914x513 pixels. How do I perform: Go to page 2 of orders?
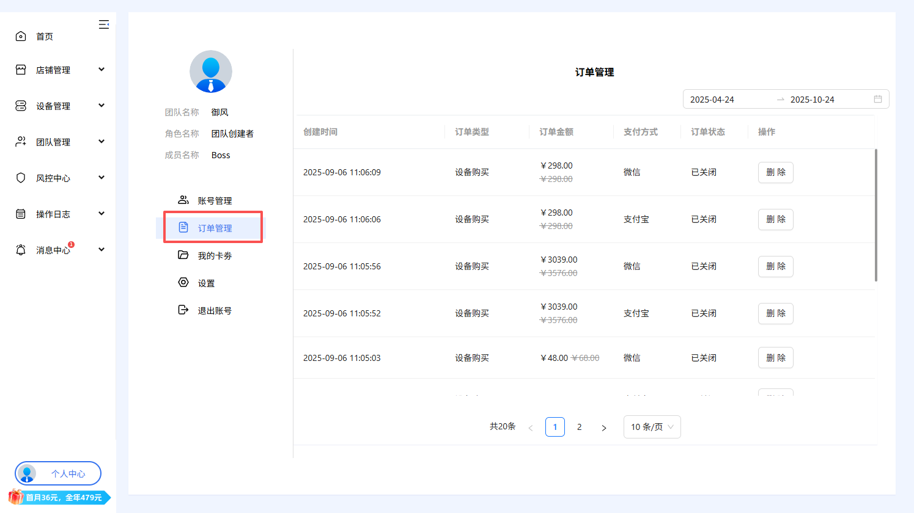[x=579, y=427]
